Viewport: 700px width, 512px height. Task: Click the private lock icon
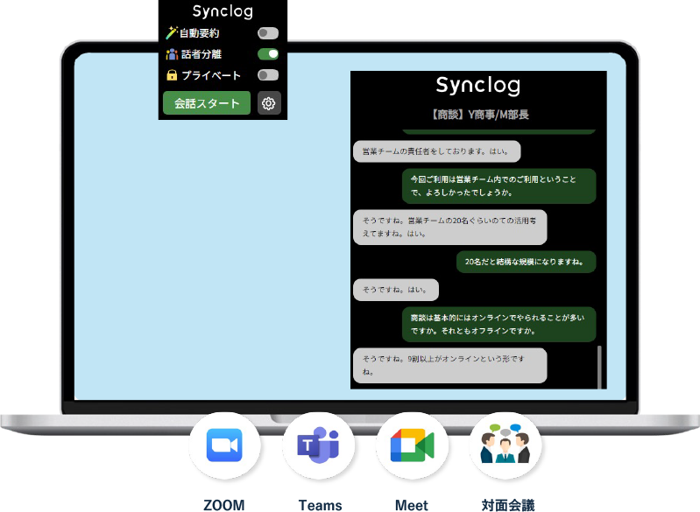tap(172, 75)
